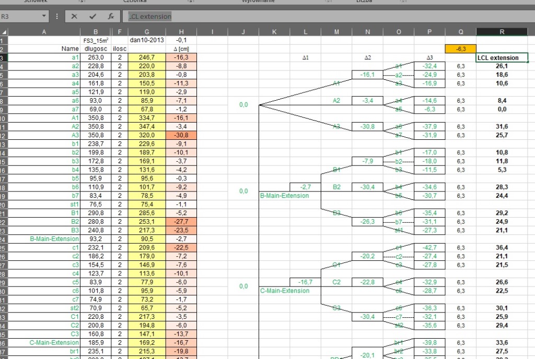Click the Δ3 label cell
This screenshot has width=535, height=359.
coord(429,57)
